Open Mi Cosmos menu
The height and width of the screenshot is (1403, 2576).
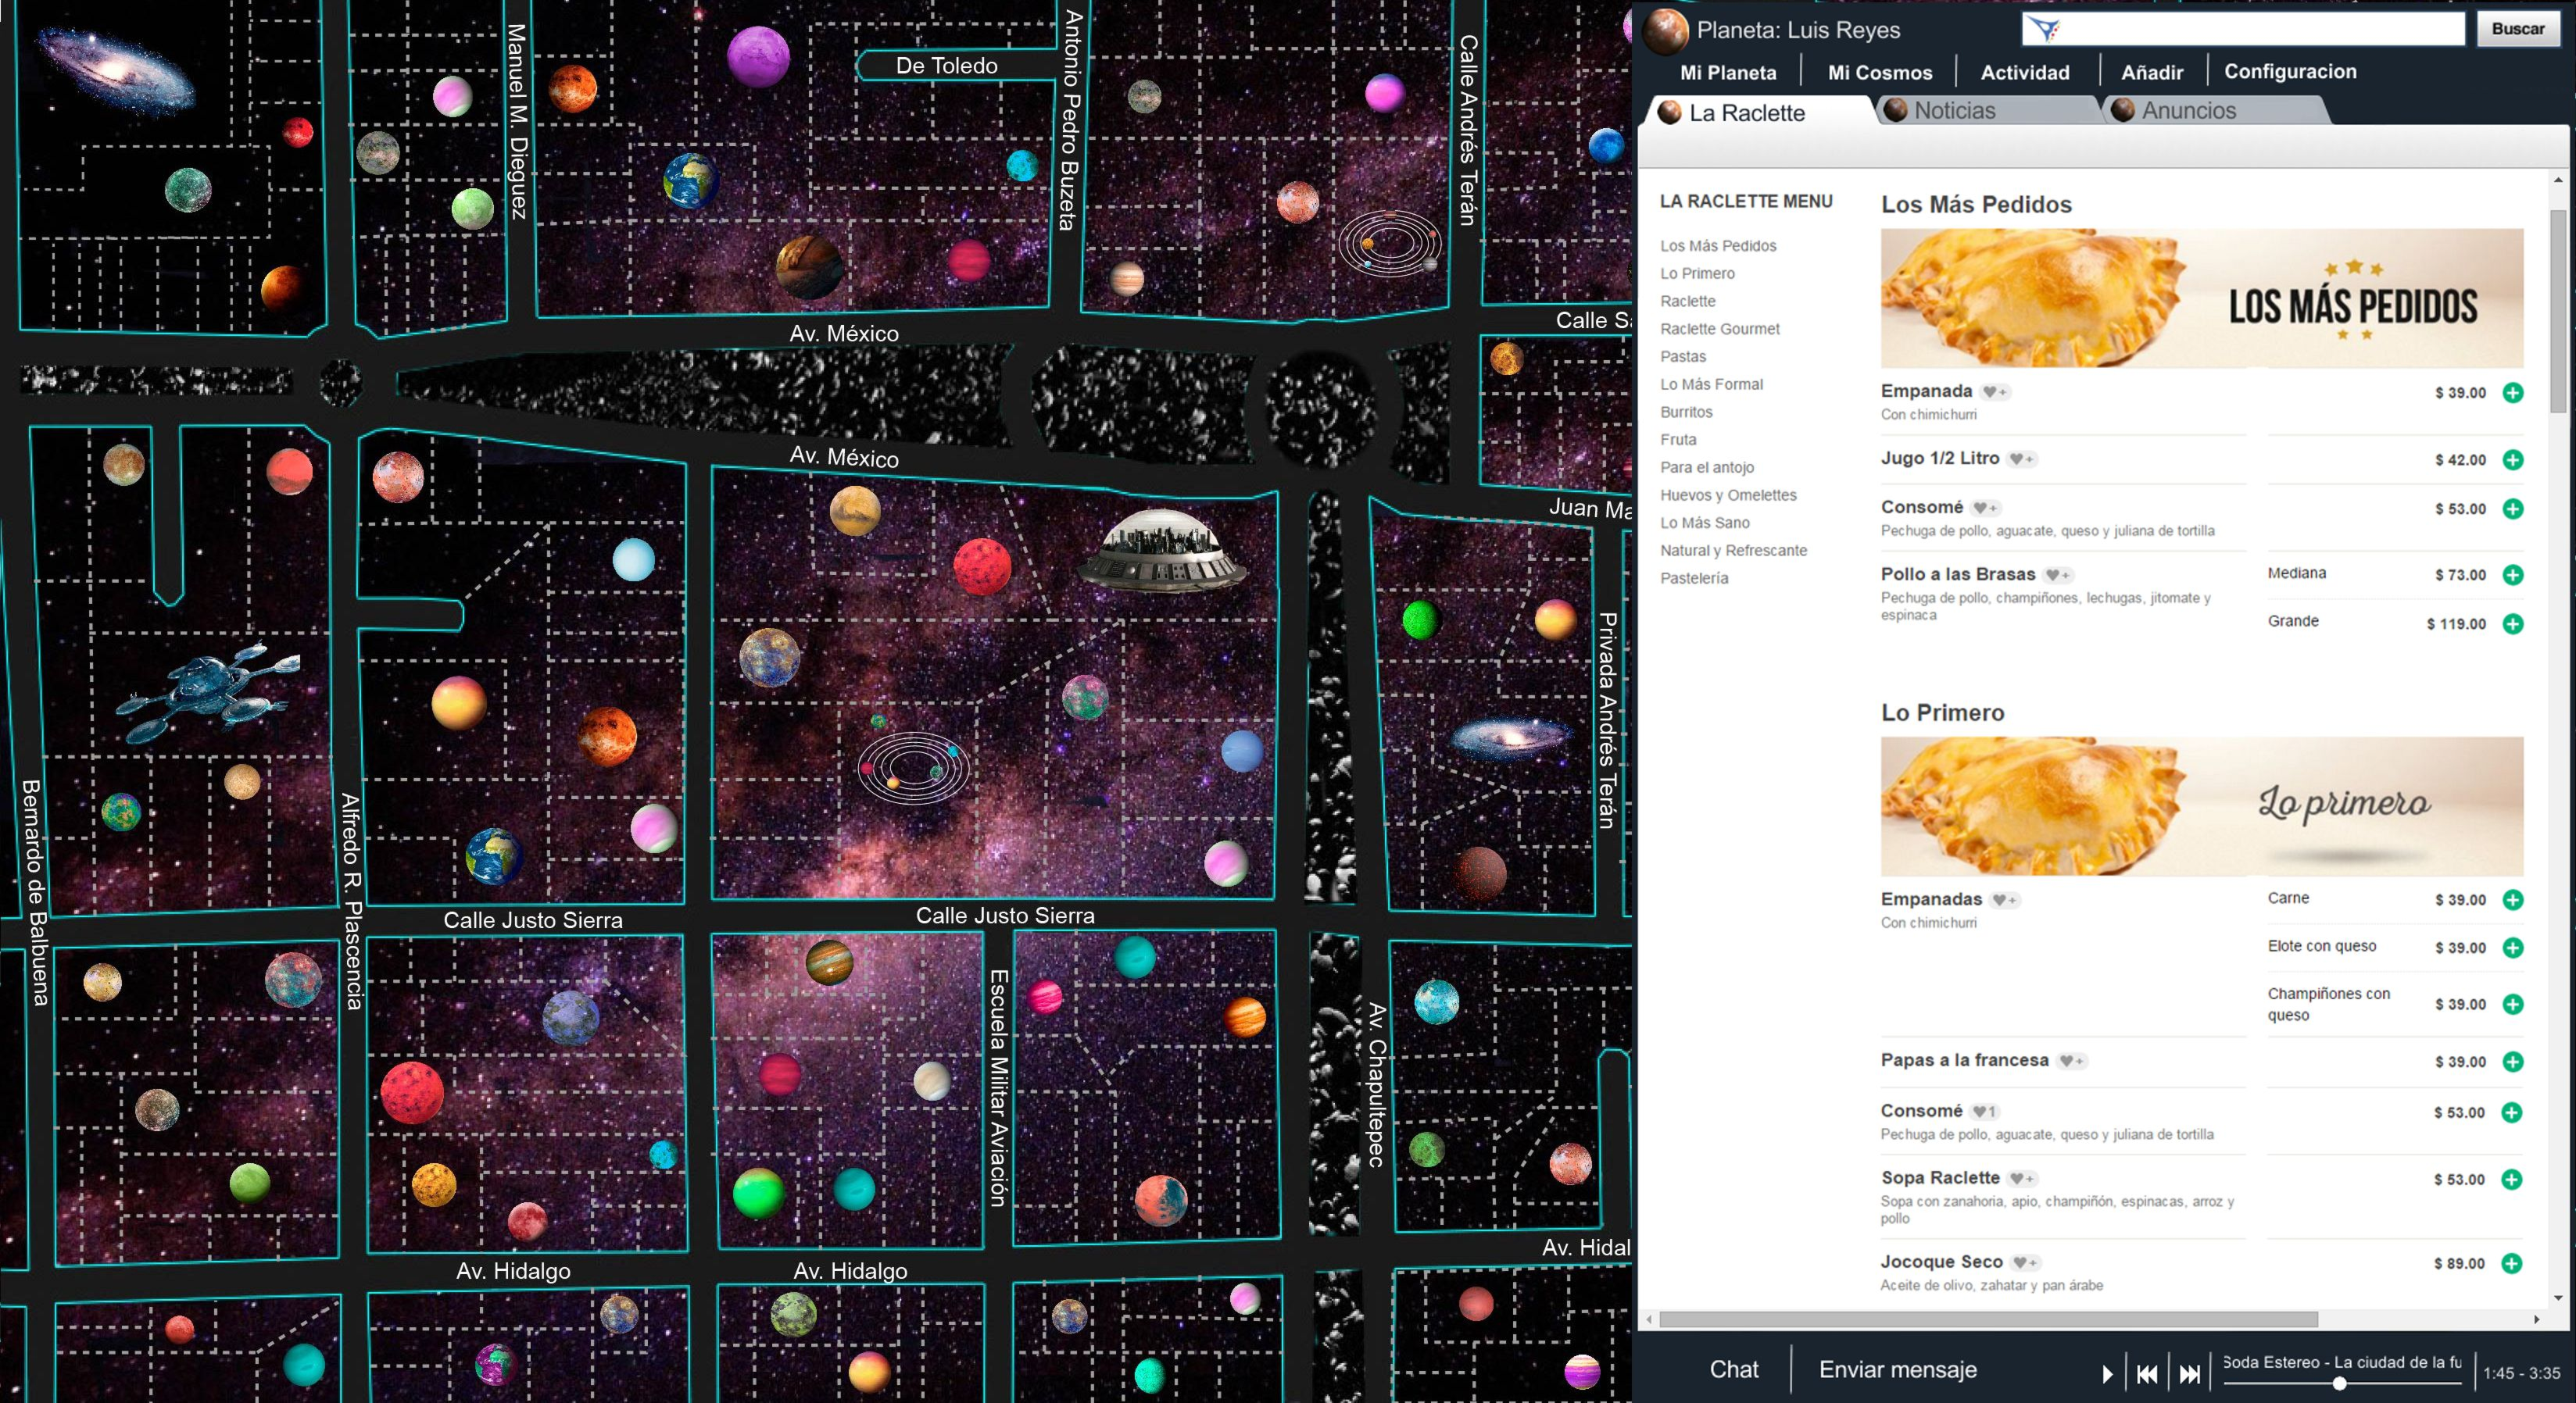(1880, 72)
